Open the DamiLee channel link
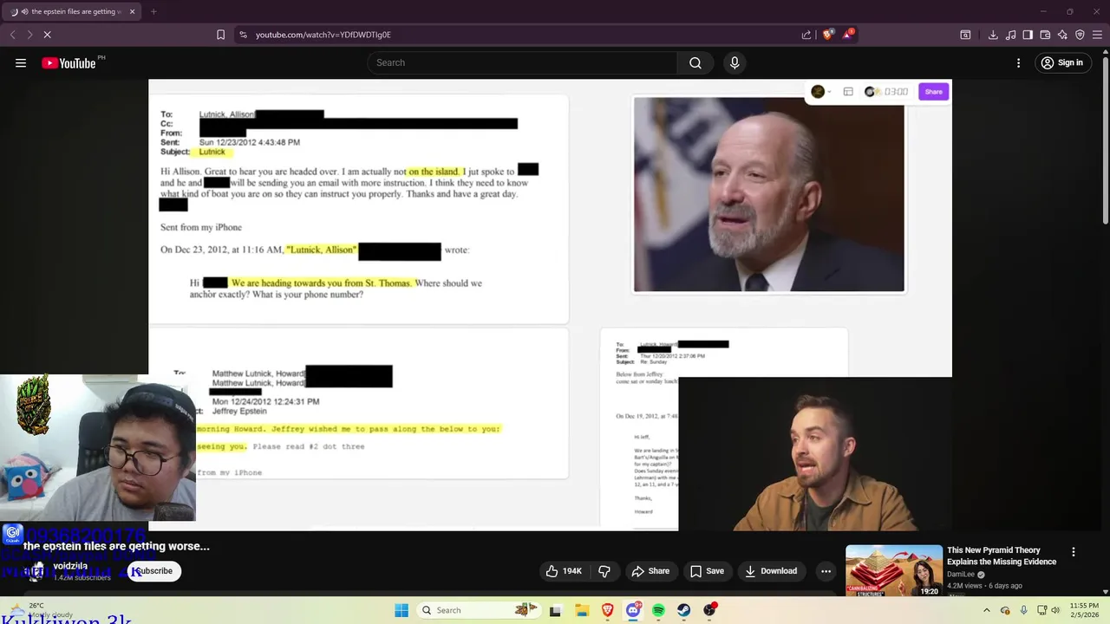 tap(961, 575)
